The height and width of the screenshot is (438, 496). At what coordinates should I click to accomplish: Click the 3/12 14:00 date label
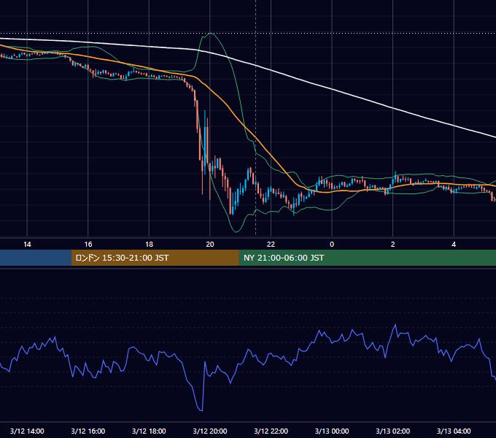coord(27,431)
